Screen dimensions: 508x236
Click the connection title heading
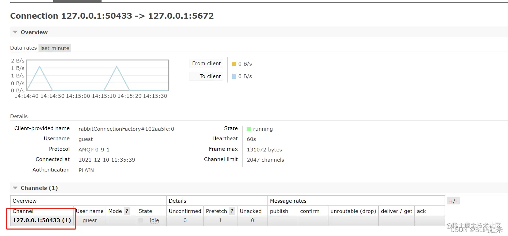pos(112,16)
